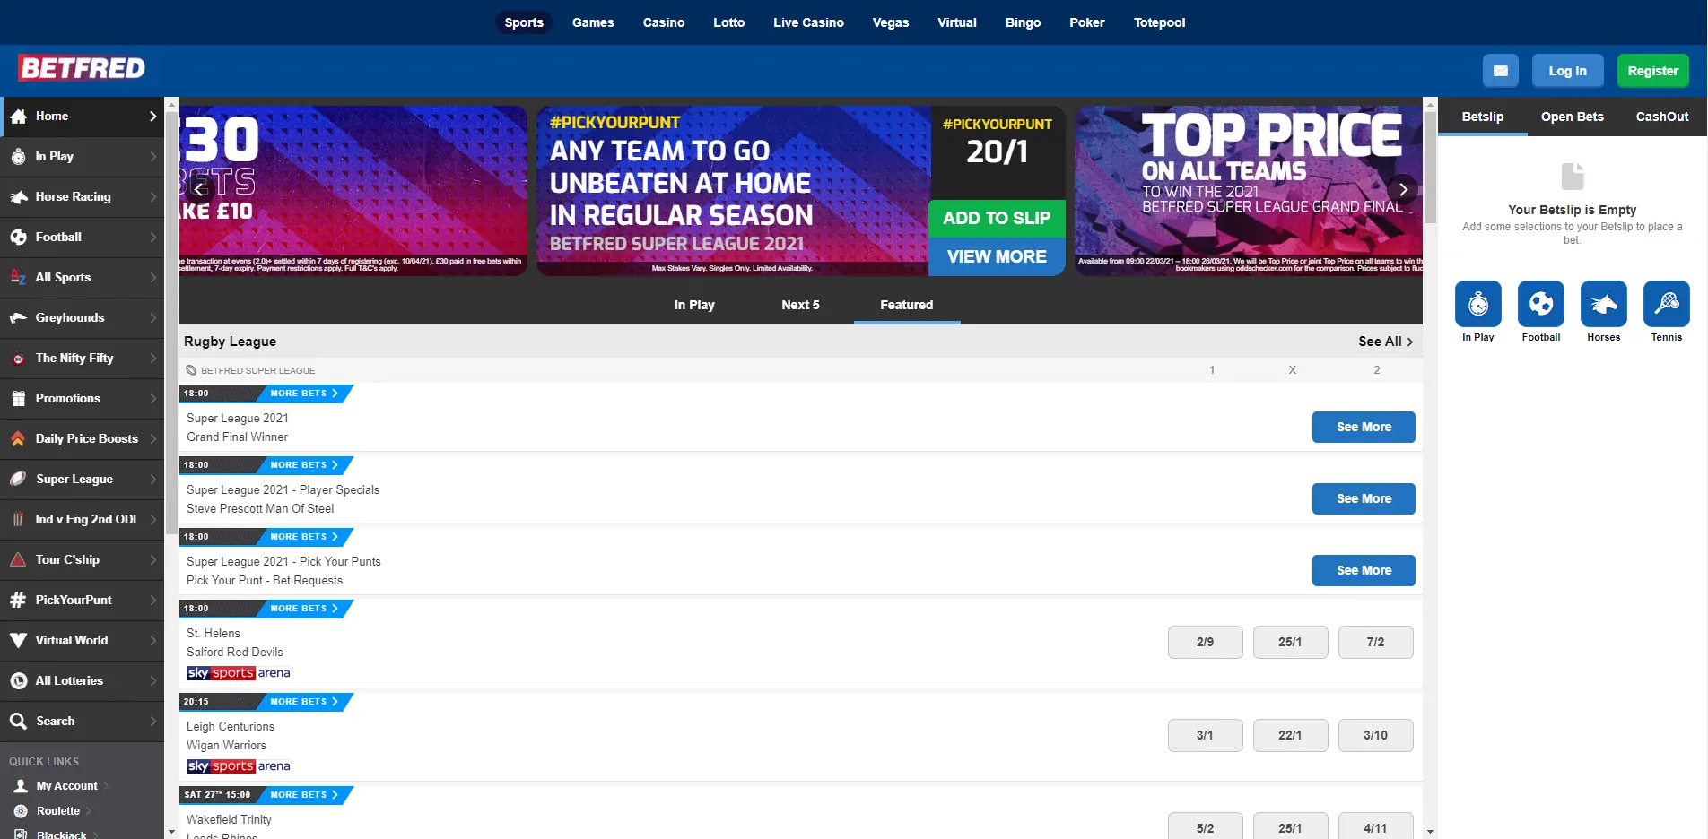The image size is (1708, 839).
Task: Click the right carousel arrow on the banner
Action: click(x=1402, y=189)
